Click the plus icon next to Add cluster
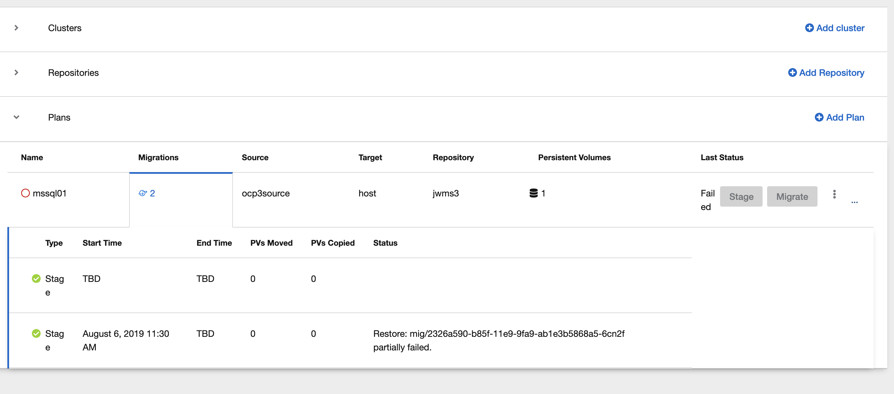Viewport: 894px width, 394px height. pos(810,28)
